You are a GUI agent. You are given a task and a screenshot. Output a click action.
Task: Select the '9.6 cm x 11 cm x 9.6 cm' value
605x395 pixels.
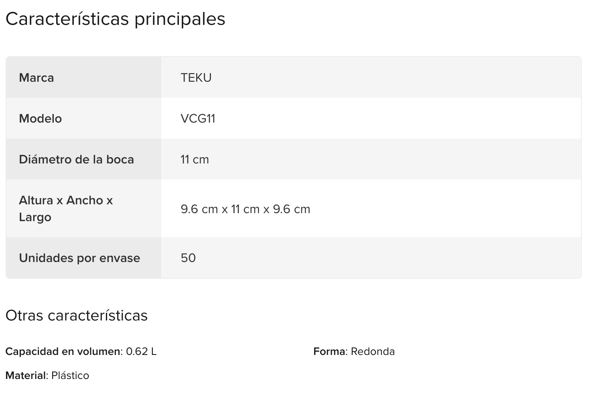pyautogui.click(x=245, y=209)
